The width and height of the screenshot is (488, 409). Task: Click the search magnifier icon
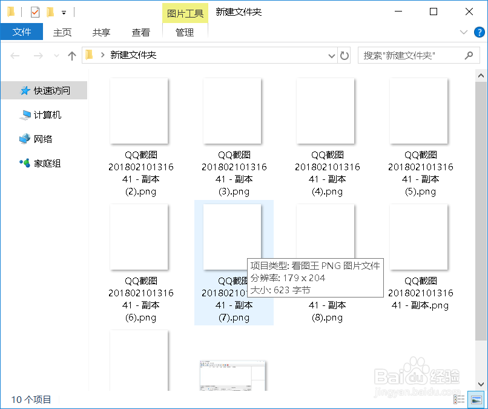469,56
